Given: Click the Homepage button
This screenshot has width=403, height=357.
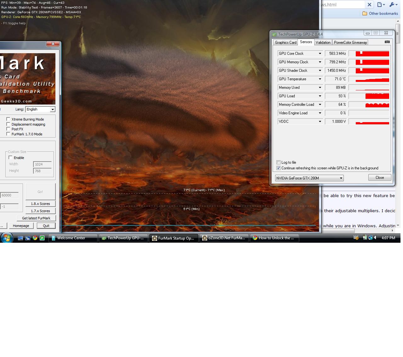Looking at the screenshot, I should (21, 226).
